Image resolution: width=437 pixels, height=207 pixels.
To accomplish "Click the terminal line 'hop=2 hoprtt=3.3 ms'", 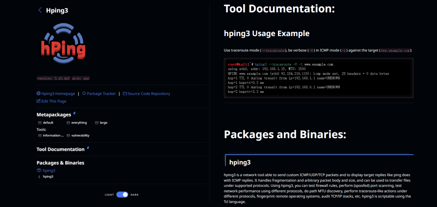I will coord(246,92).
